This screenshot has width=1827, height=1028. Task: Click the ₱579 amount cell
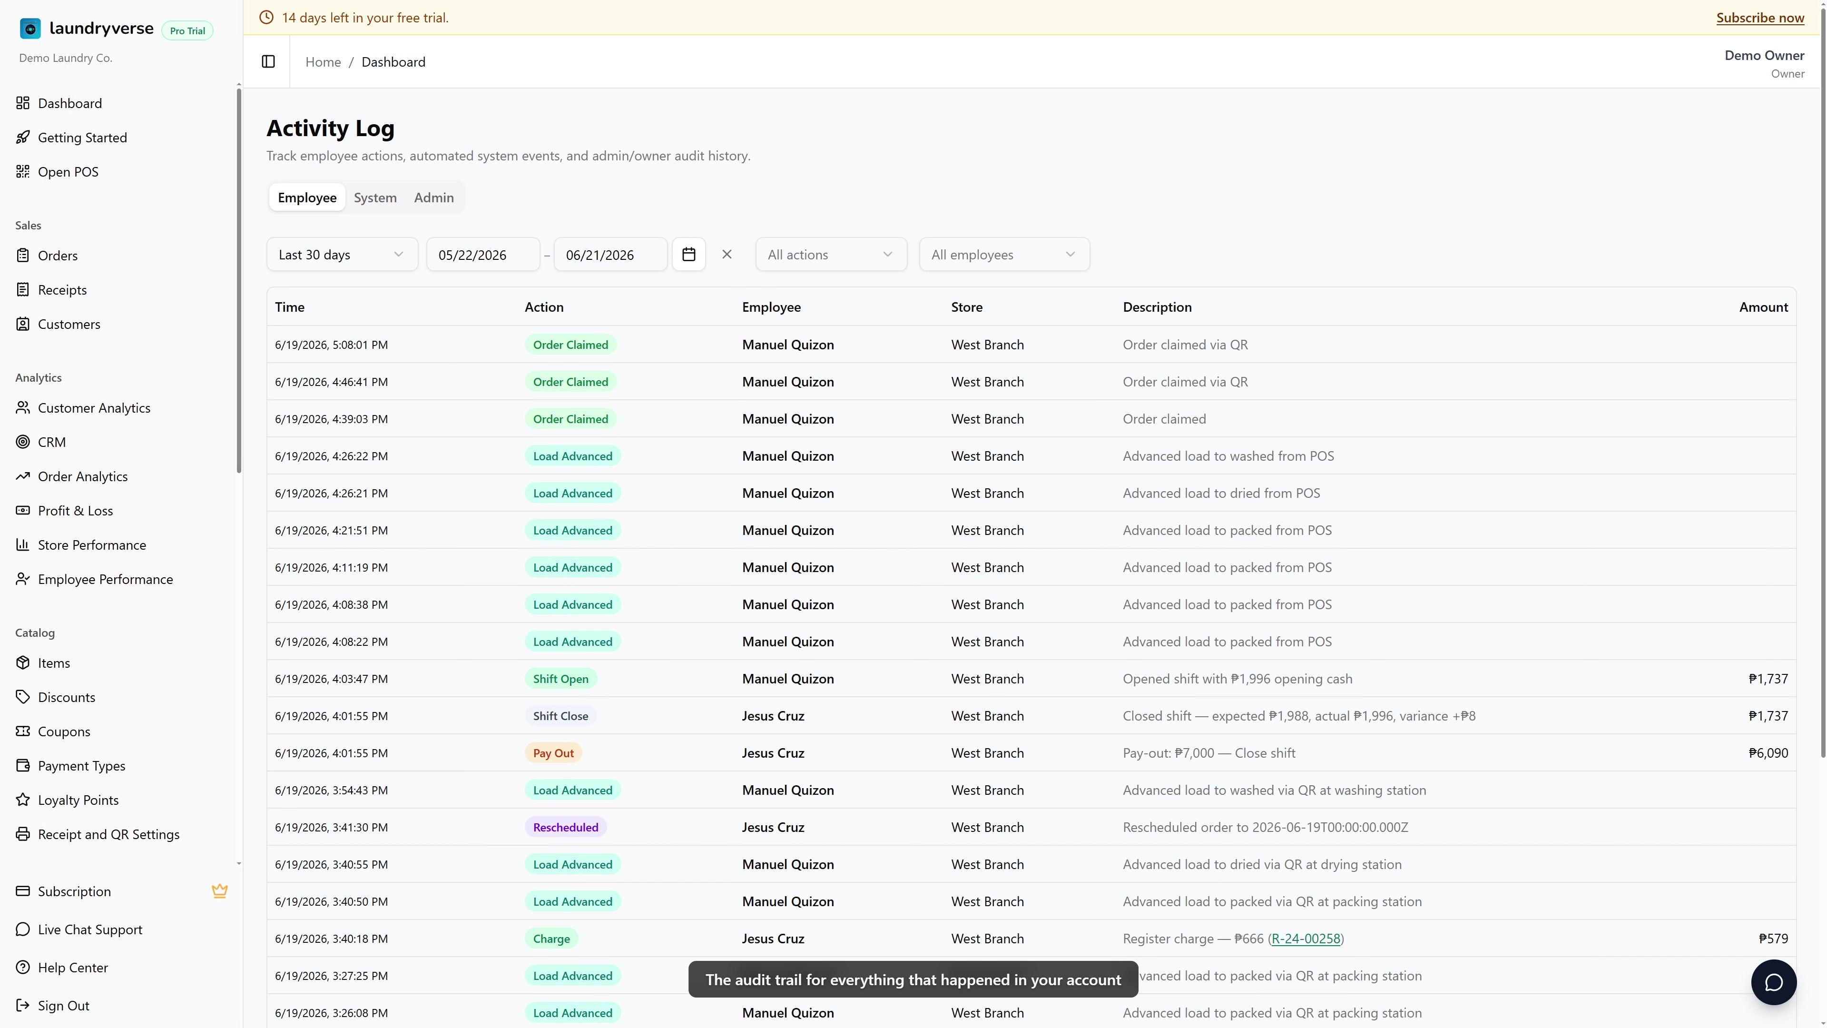(1773, 938)
